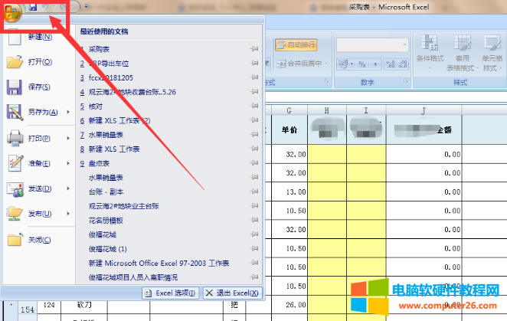Pin the 采购表 recent document
The height and width of the screenshot is (321, 507).
coord(253,48)
